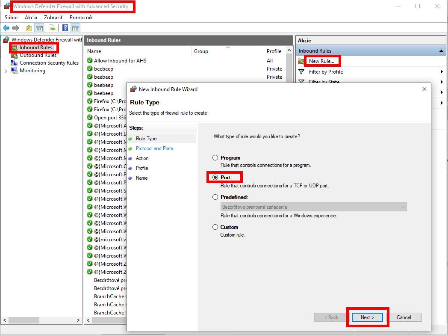Click the Next button in the wizard
This screenshot has height=335, width=448.
coord(367,317)
